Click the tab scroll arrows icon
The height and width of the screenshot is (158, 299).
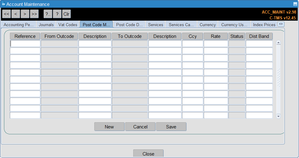coord(281,24)
